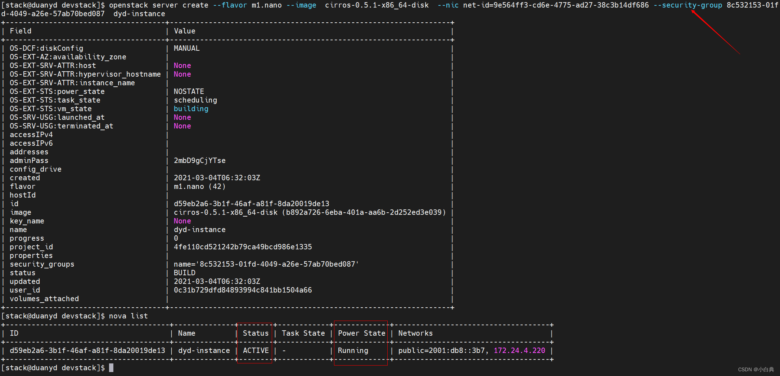Click the 'accessIPv6' field name
780x376 pixels.
(x=31, y=143)
